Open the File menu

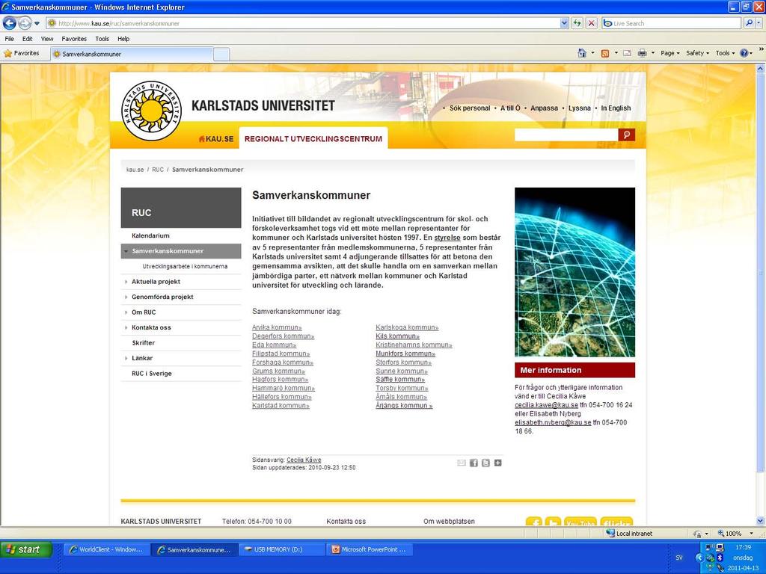click(9, 39)
